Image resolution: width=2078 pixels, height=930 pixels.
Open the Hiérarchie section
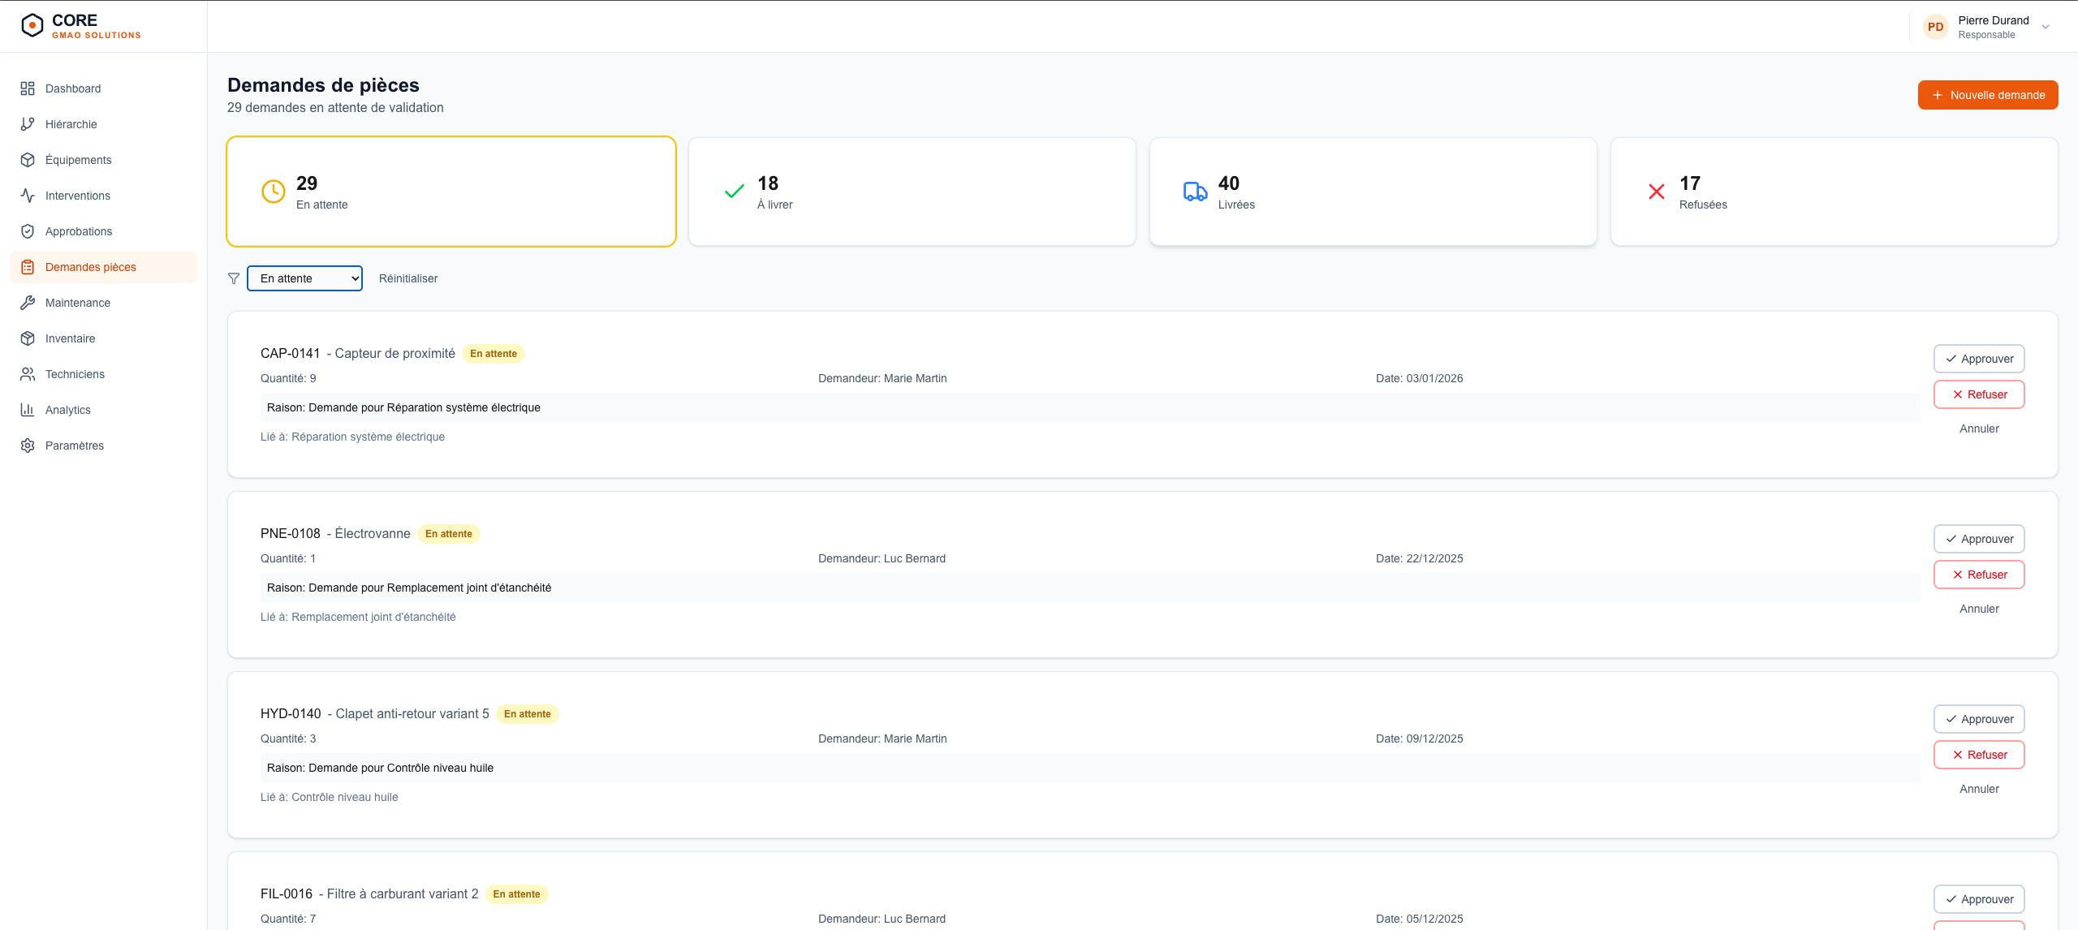[103, 124]
